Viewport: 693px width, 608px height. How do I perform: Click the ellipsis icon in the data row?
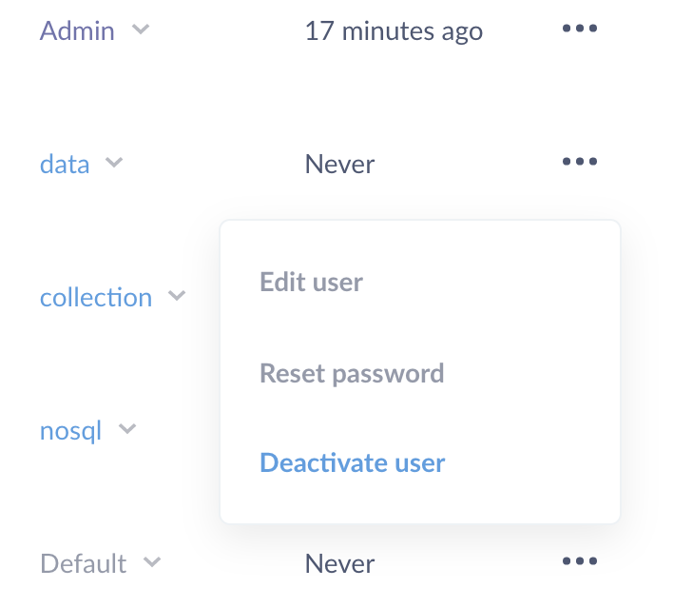579,162
